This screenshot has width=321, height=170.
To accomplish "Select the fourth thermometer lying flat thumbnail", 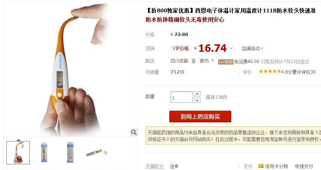I will [x=96, y=153].
